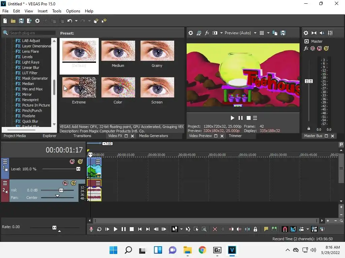Open preview transport menu icon
The height and width of the screenshot is (258, 345).
point(255,118)
